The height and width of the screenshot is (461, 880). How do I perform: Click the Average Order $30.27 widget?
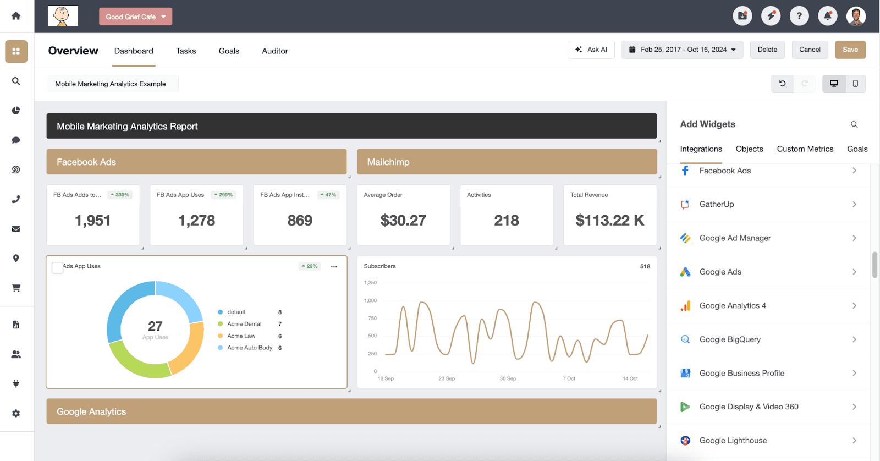(x=403, y=215)
